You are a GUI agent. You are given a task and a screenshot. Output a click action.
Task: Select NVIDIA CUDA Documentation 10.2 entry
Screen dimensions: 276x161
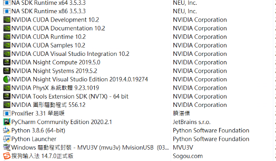pyautogui.click(x=58, y=28)
